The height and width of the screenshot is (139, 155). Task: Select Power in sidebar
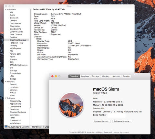click(x=12, y=57)
